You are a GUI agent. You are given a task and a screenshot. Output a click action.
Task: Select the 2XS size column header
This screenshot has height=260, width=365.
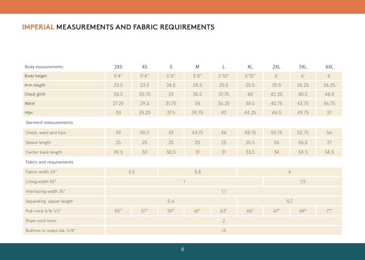coord(118,67)
